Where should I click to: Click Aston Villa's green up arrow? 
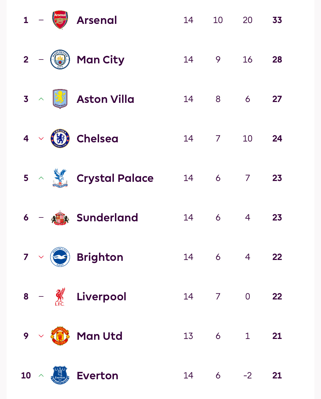[x=41, y=99]
